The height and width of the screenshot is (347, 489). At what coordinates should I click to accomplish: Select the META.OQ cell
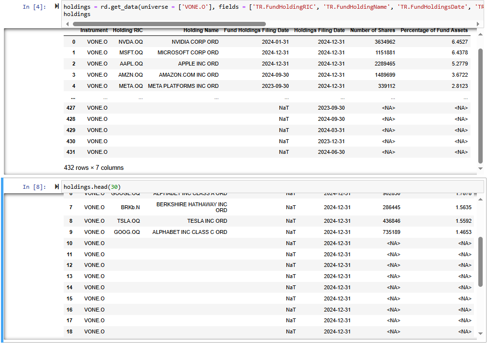coord(131,86)
